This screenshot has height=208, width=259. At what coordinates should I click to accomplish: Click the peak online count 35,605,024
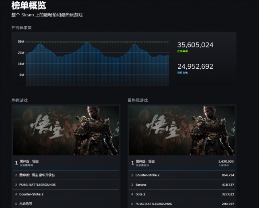[195, 45]
